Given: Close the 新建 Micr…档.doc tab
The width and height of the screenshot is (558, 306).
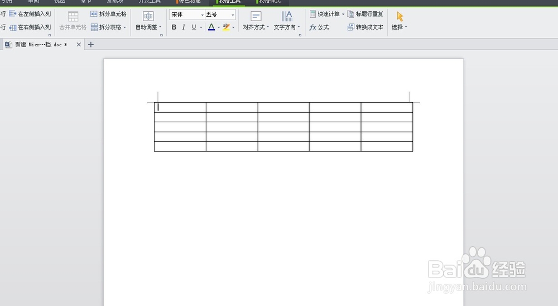Looking at the screenshot, I should pyautogui.click(x=79, y=45).
